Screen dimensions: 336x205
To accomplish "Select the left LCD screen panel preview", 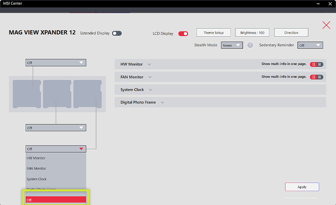I will coord(27,94).
